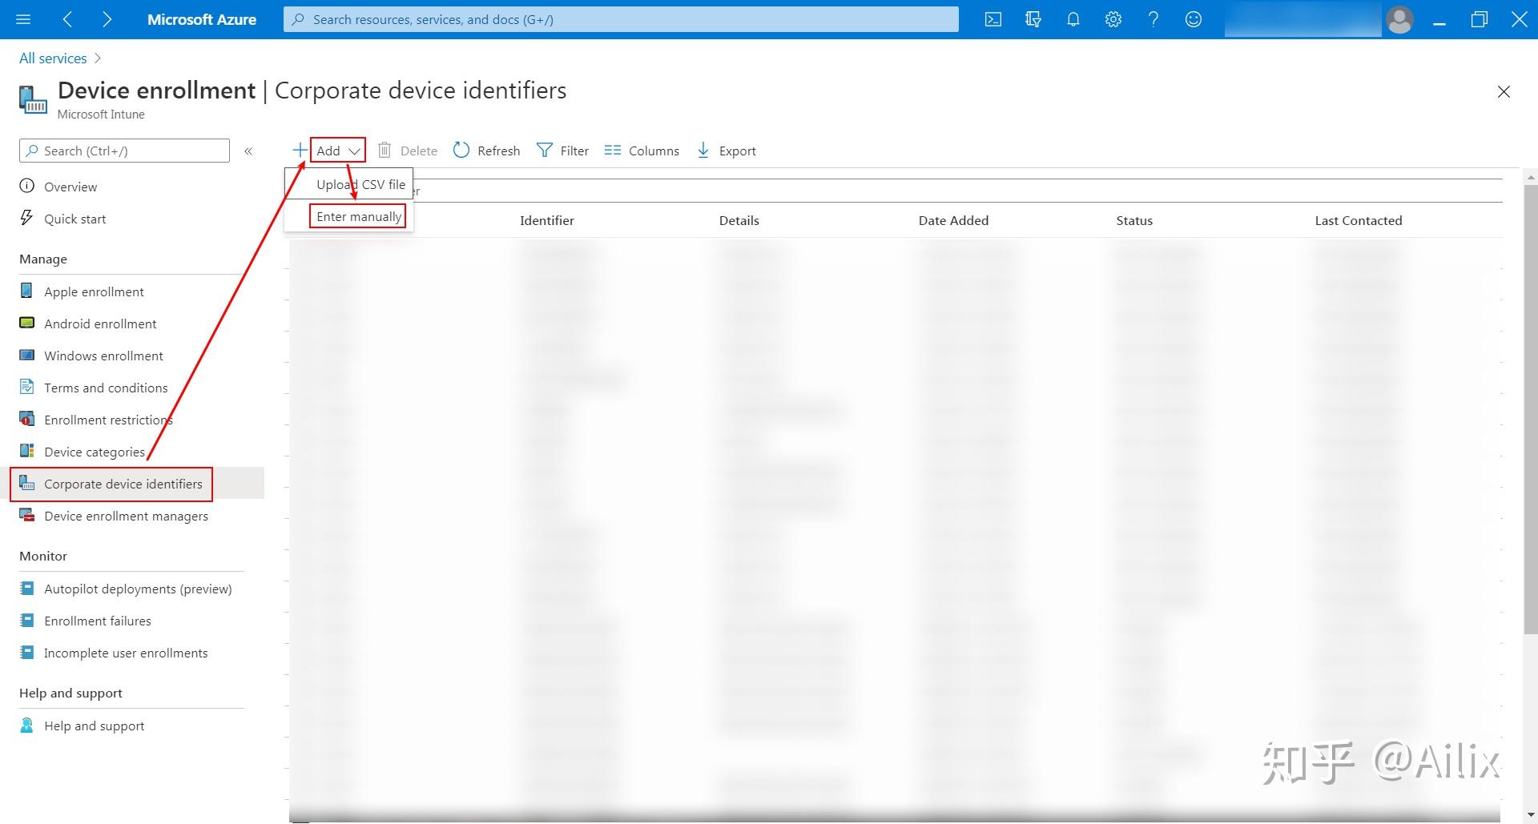Image resolution: width=1538 pixels, height=824 pixels.
Task: Select Enter manually from the Add menu
Action: pyautogui.click(x=358, y=215)
